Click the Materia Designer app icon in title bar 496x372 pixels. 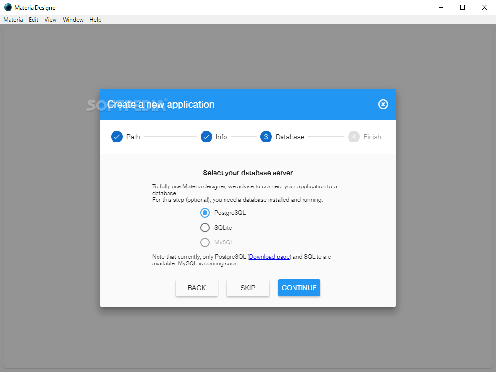pos(8,7)
